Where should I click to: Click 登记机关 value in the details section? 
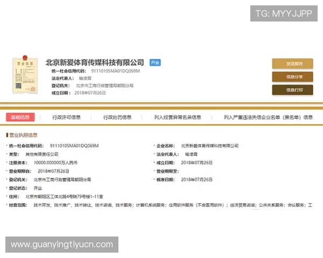click(x=62, y=180)
